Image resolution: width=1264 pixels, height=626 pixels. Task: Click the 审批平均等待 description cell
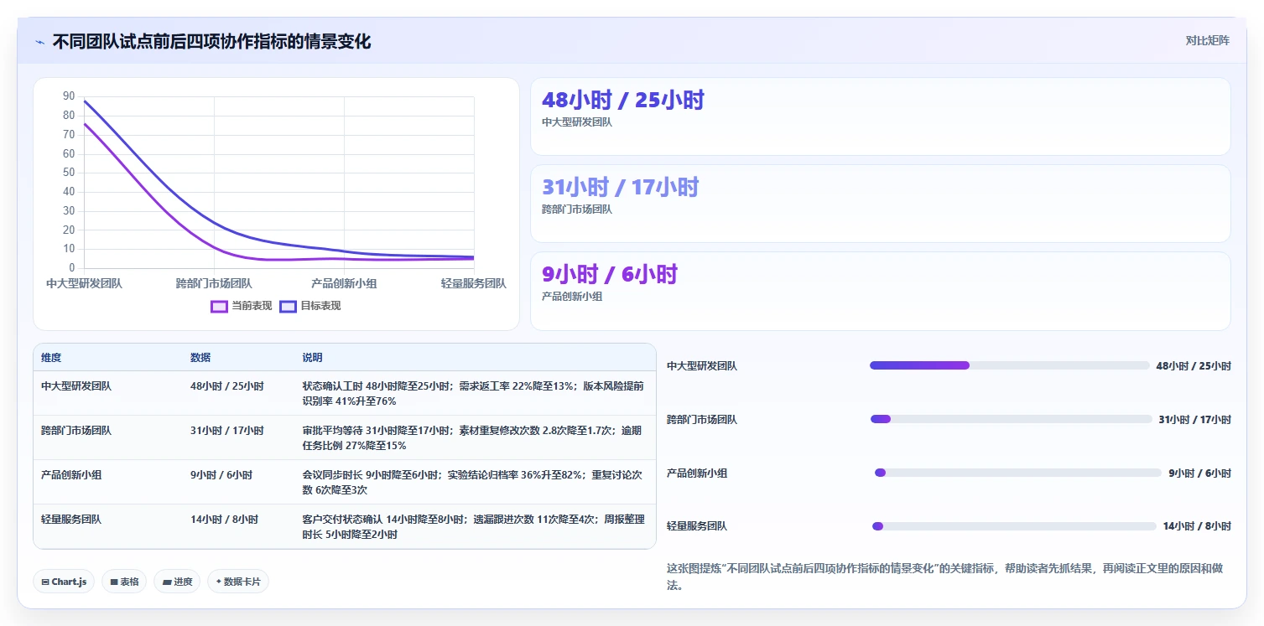(x=474, y=438)
